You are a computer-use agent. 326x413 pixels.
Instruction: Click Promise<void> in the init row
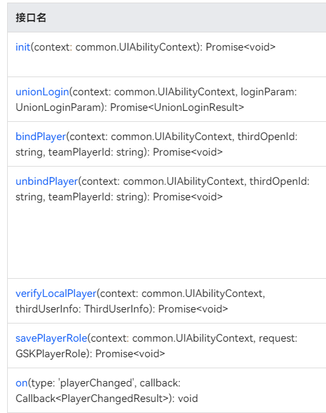pos(240,47)
